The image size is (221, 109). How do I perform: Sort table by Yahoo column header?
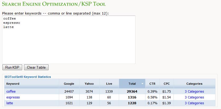(x=89, y=84)
